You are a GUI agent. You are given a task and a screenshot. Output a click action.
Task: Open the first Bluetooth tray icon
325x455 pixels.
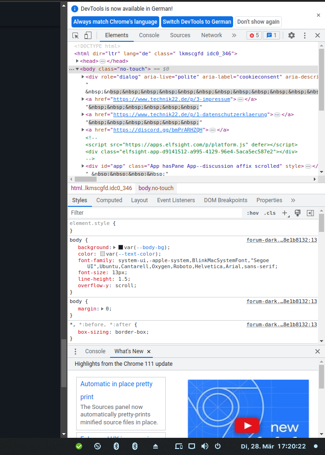(x=116, y=446)
